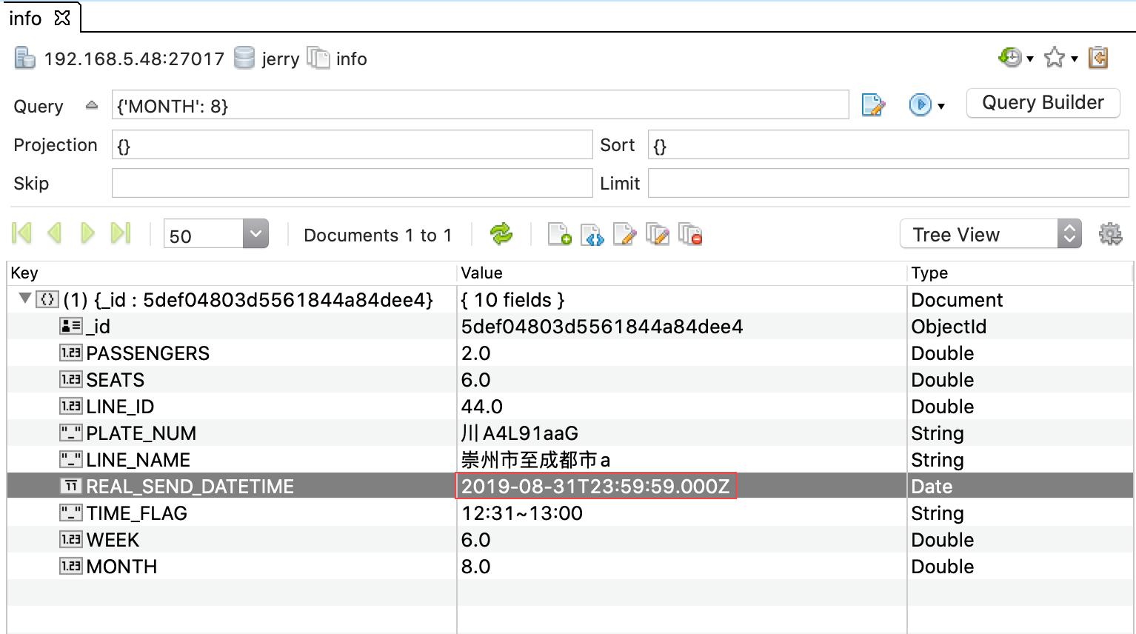Screen dimensions: 1136x634
Task: Close the info tab
Action: click(x=62, y=18)
